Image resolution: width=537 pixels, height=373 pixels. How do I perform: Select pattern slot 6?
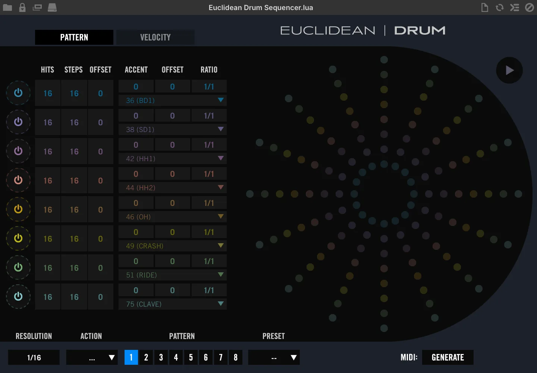206,357
